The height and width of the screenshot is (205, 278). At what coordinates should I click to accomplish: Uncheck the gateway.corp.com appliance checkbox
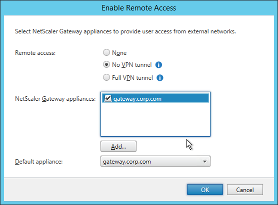[108, 98]
